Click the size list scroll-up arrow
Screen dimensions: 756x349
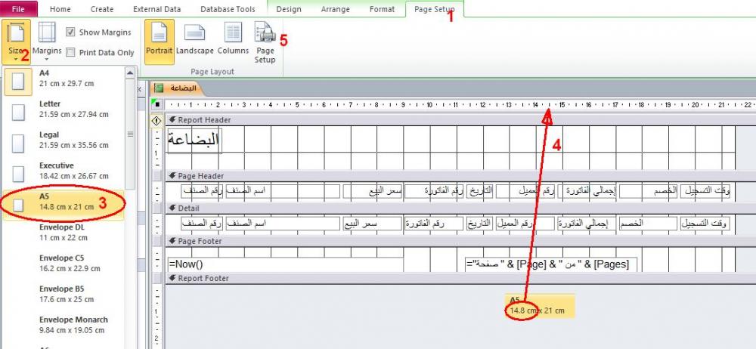pos(130,73)
